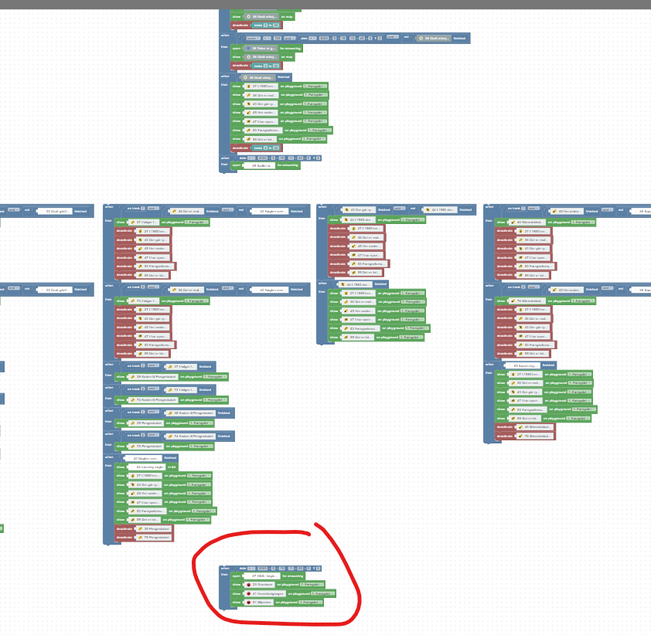The height and width of the screenshot is (635, 651).
Task: Click 'for answering' label beside 49 Spillet
Action: [288, 165]
